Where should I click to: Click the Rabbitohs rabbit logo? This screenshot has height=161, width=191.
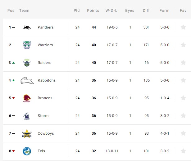[x=27, y=80]
